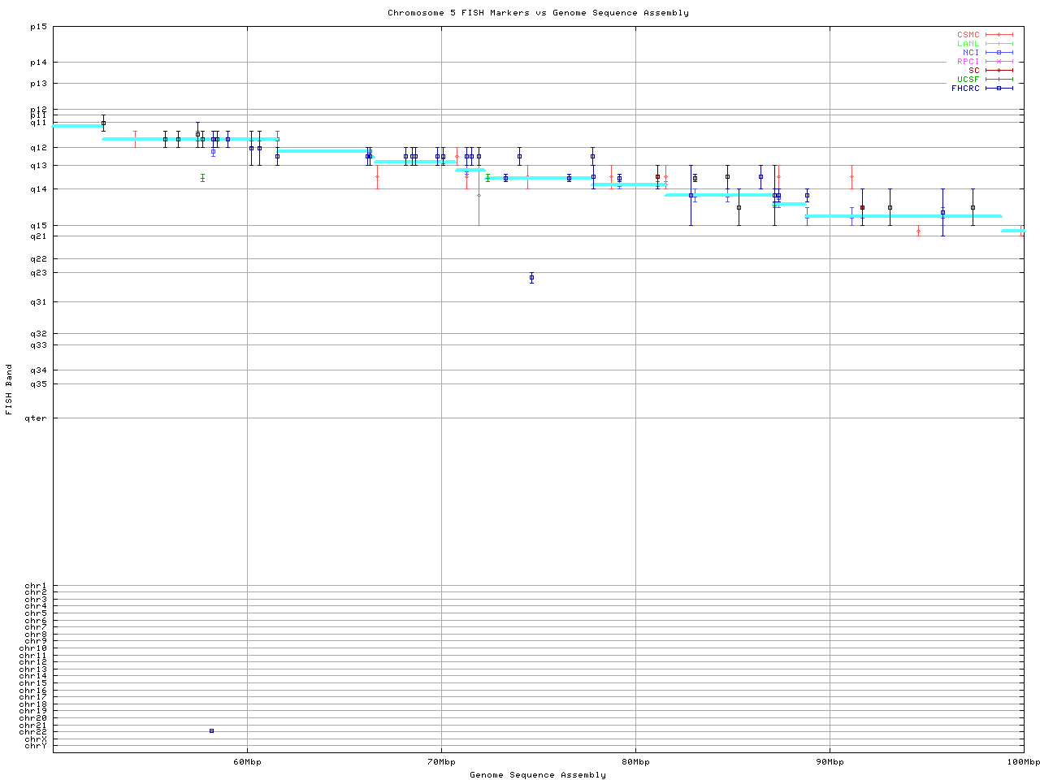
Task: Click the RPCI magenta marker sample in legend
Action: pos(999,61)
